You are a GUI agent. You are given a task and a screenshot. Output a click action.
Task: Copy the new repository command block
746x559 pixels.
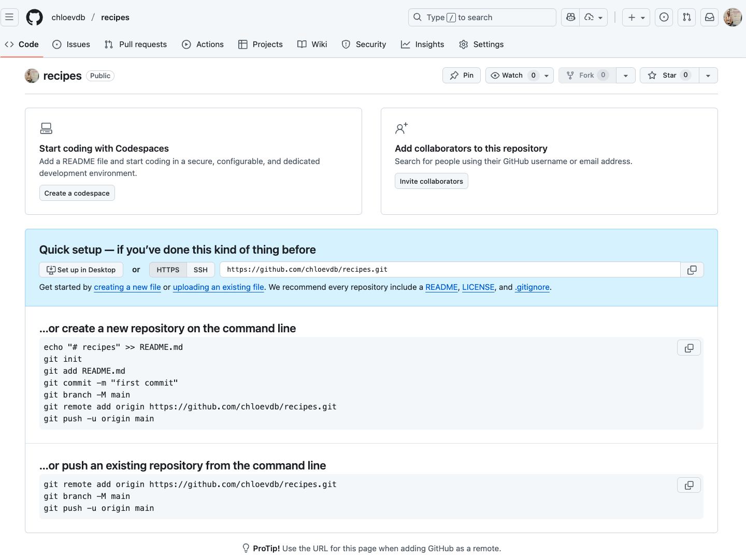pos(688,348)
